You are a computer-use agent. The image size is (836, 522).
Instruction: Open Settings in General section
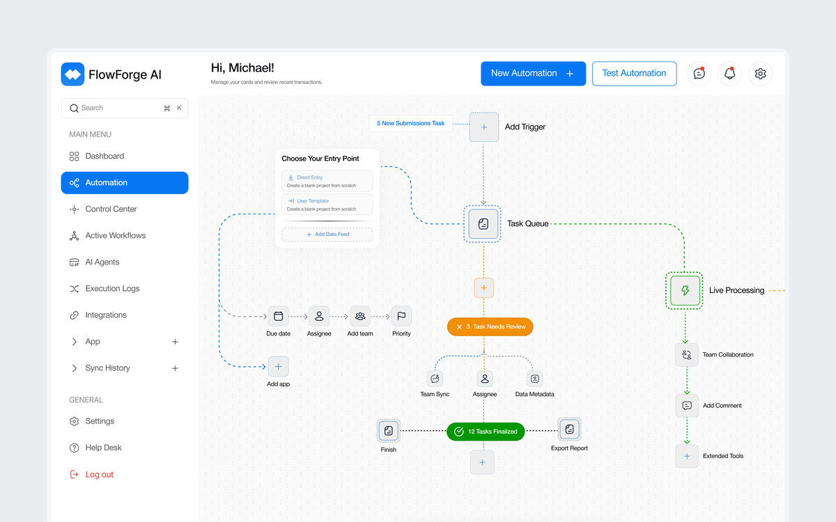125,421
